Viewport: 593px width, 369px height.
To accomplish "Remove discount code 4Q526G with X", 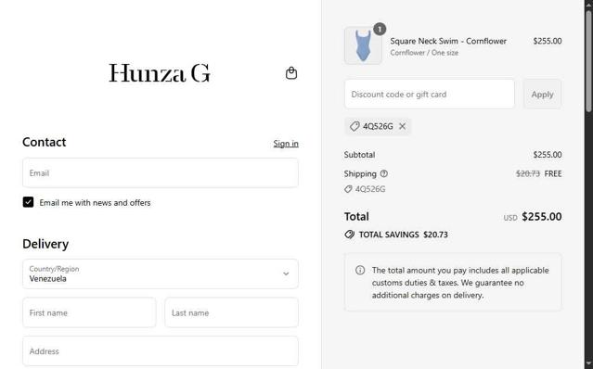I will (x=403, y=126).
